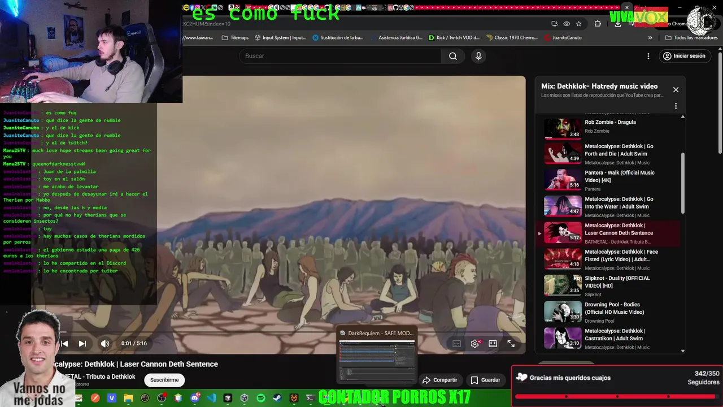
Task: Click the eye icon in the address bar
Action: (567, 24)
